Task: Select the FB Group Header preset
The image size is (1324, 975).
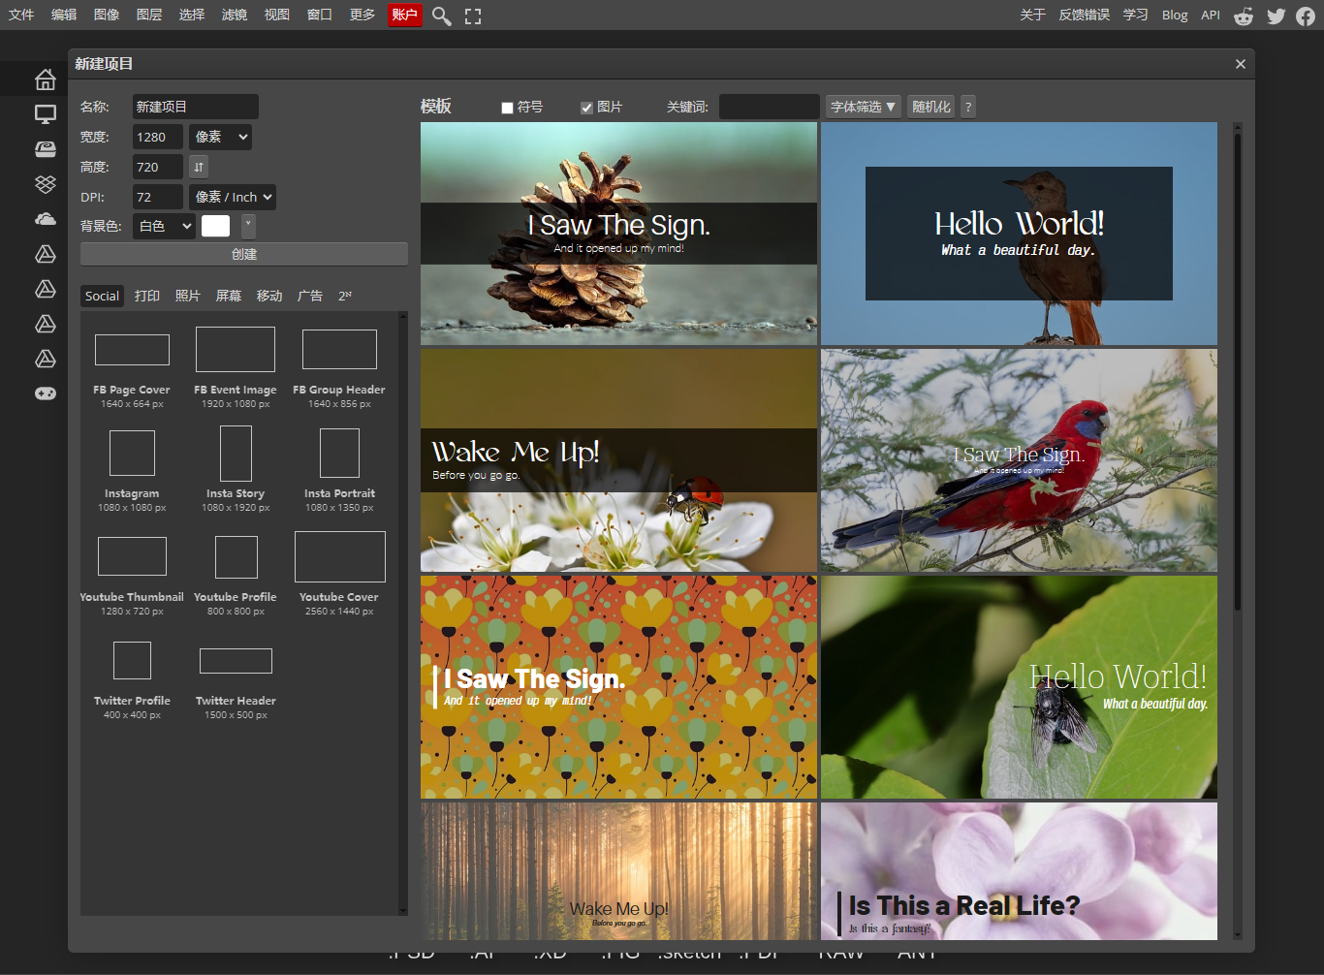Action: point(339,369)
